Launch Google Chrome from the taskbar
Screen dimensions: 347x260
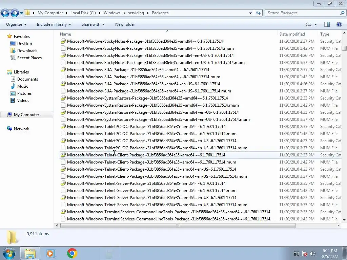72,253
